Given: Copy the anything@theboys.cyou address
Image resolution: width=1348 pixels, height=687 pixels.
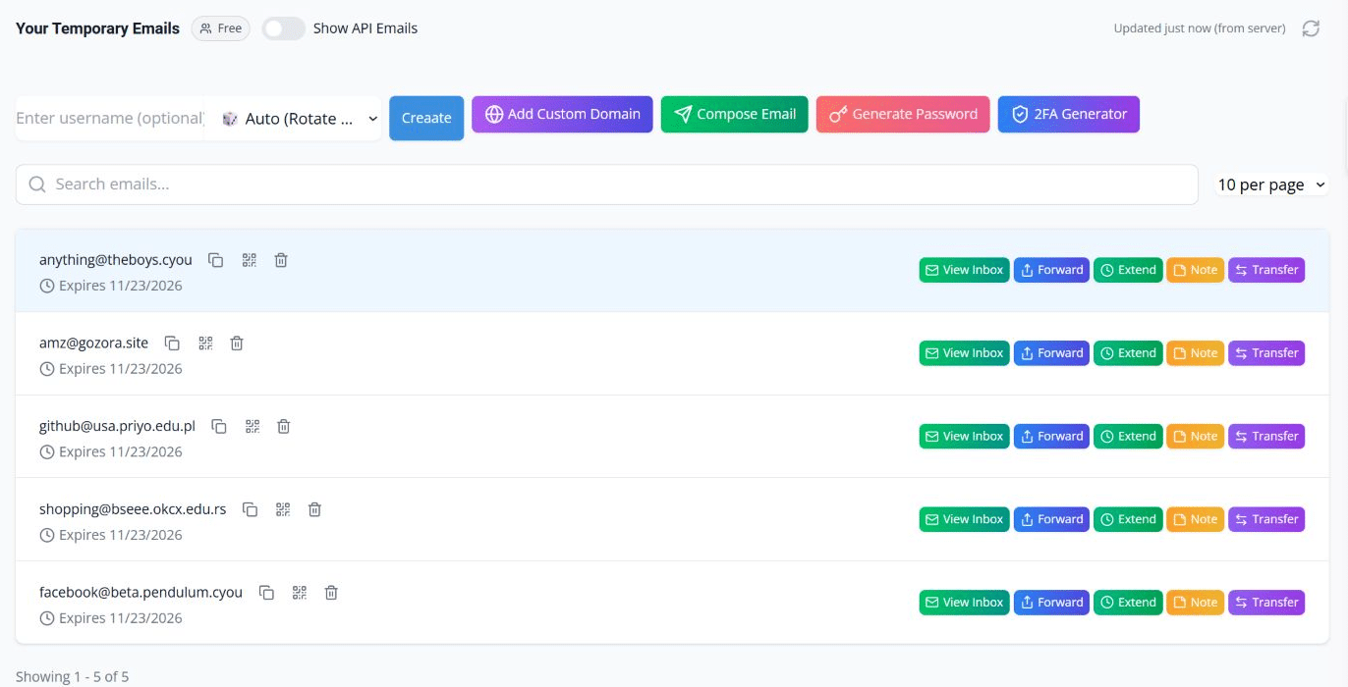Looking at the screenshot, I should (215, 260).
